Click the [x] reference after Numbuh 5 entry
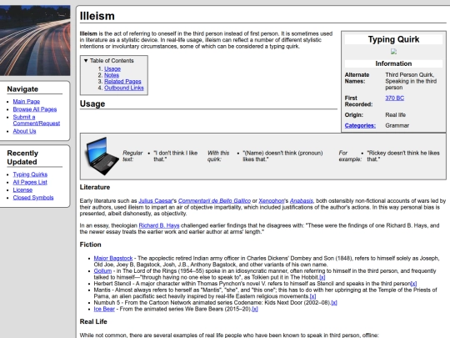This screenshot has width=450, height=338. [334, 303]
